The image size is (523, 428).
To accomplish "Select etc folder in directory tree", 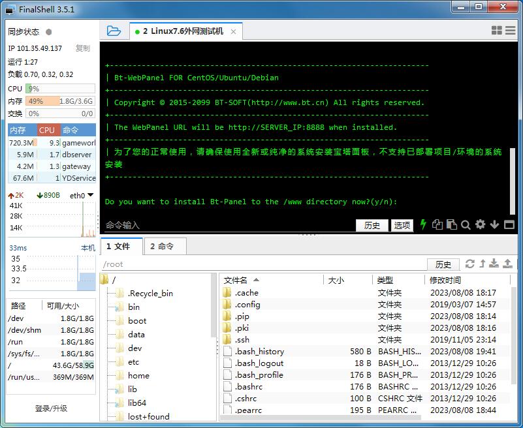I will pos(133,361).
